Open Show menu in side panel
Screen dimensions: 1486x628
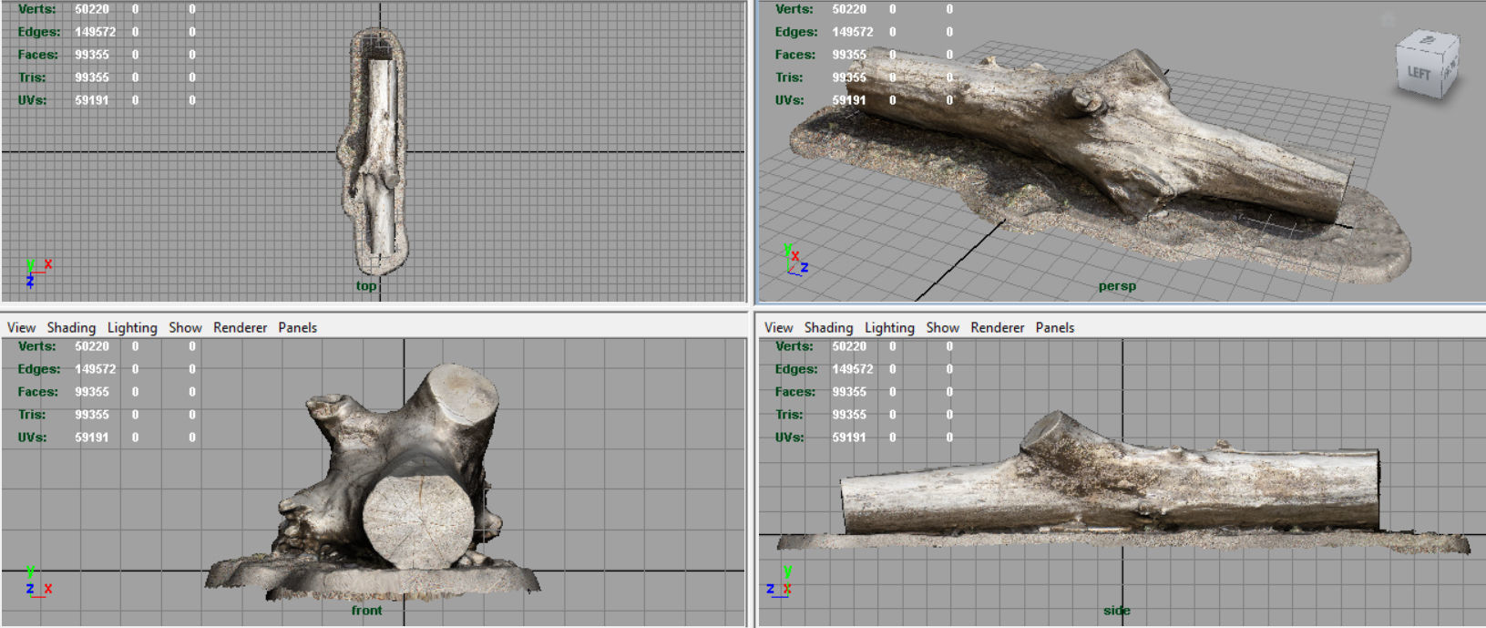pyautogui.click(x=942, y=327)
